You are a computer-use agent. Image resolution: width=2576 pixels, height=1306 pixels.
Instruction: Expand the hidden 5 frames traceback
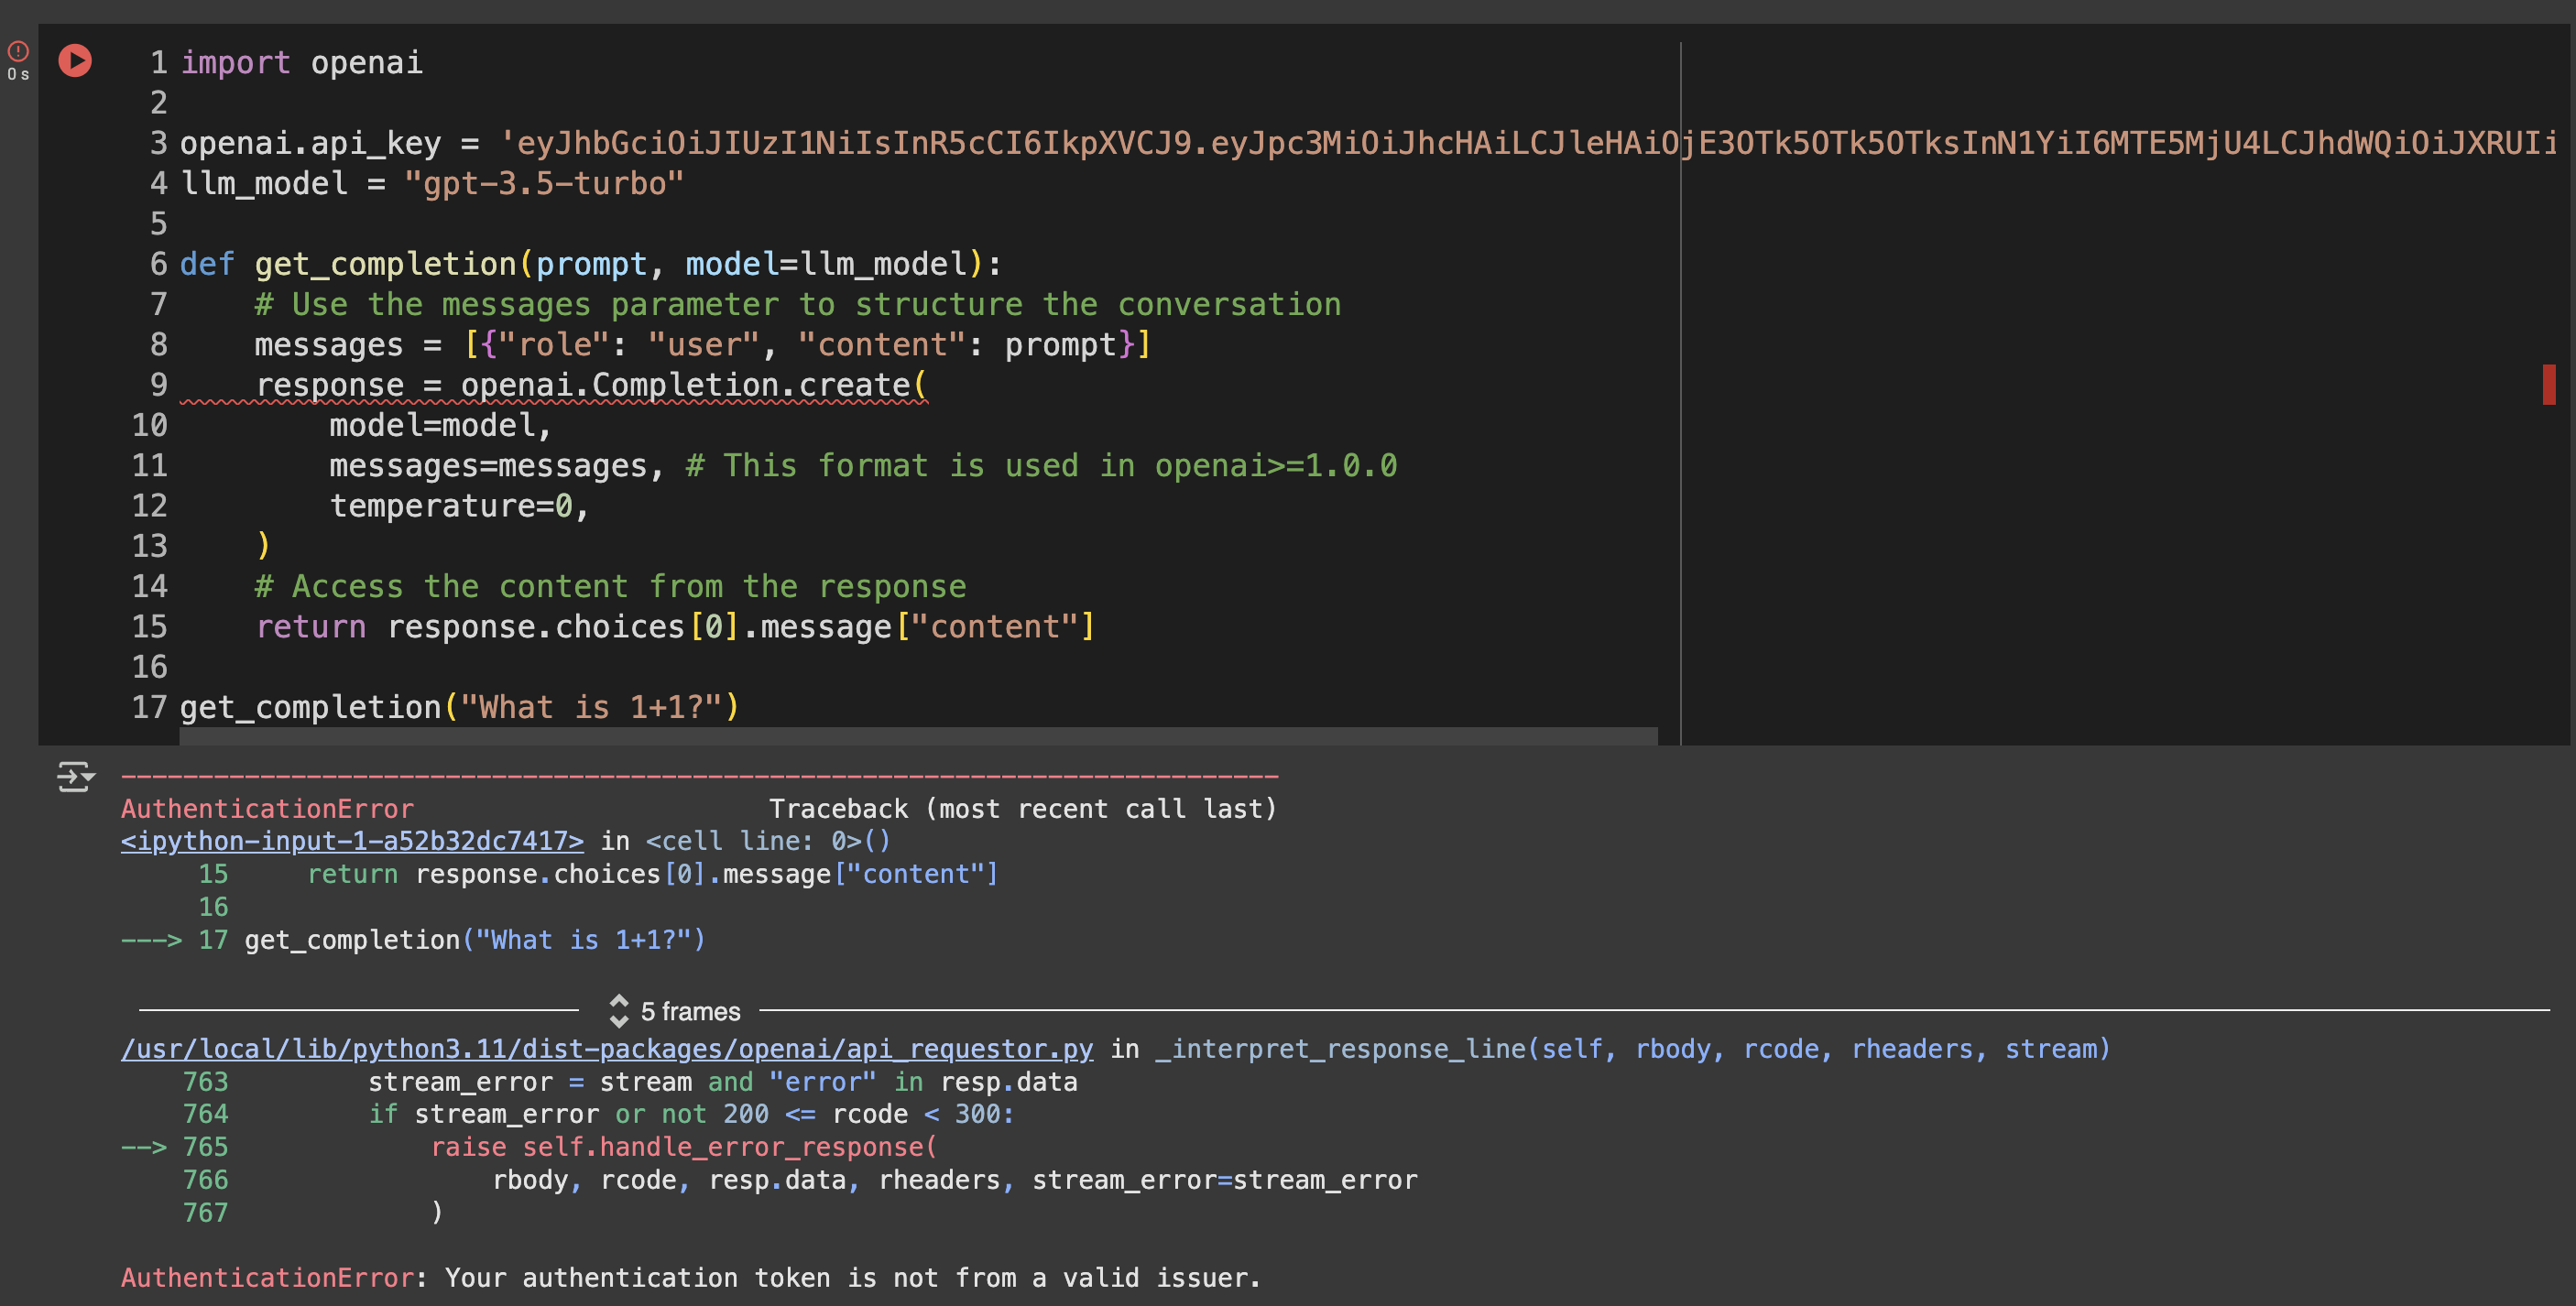(690, 1011)
